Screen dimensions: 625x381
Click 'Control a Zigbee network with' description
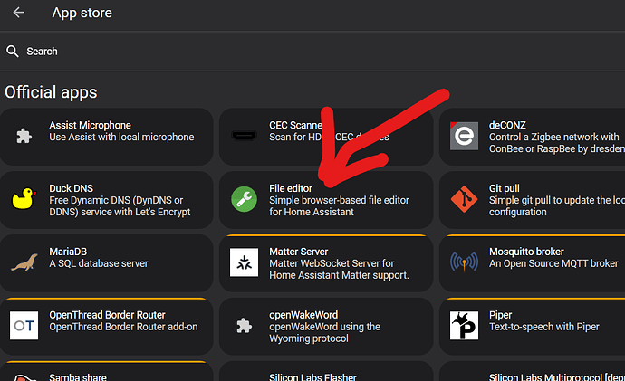554,137
